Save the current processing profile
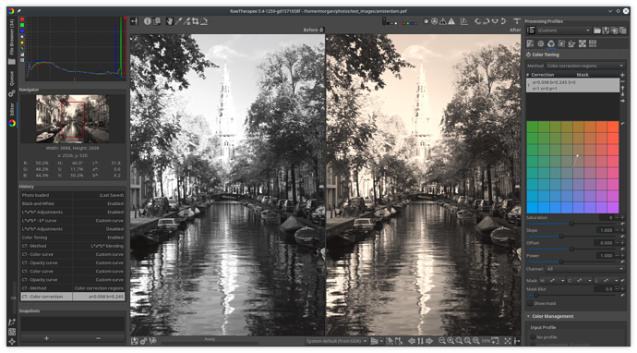 606,30
